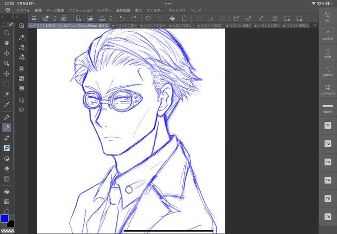Viewport: 337px width, 234px height.
Task: Select the Brush tool
Action: (x=6, y=138)
